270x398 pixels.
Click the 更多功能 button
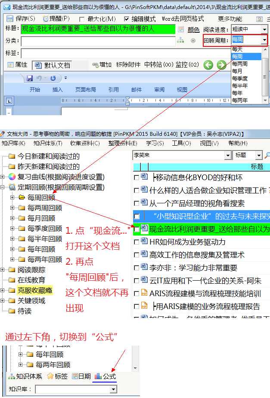click(x=230, y=19)
